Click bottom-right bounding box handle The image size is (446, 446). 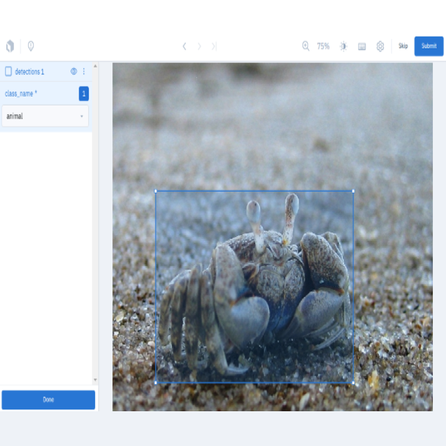coord(354,383)
